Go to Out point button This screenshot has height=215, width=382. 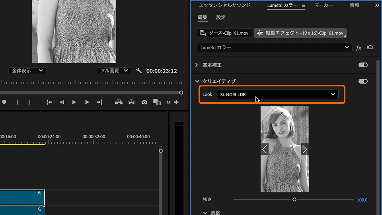coord(99,102)
